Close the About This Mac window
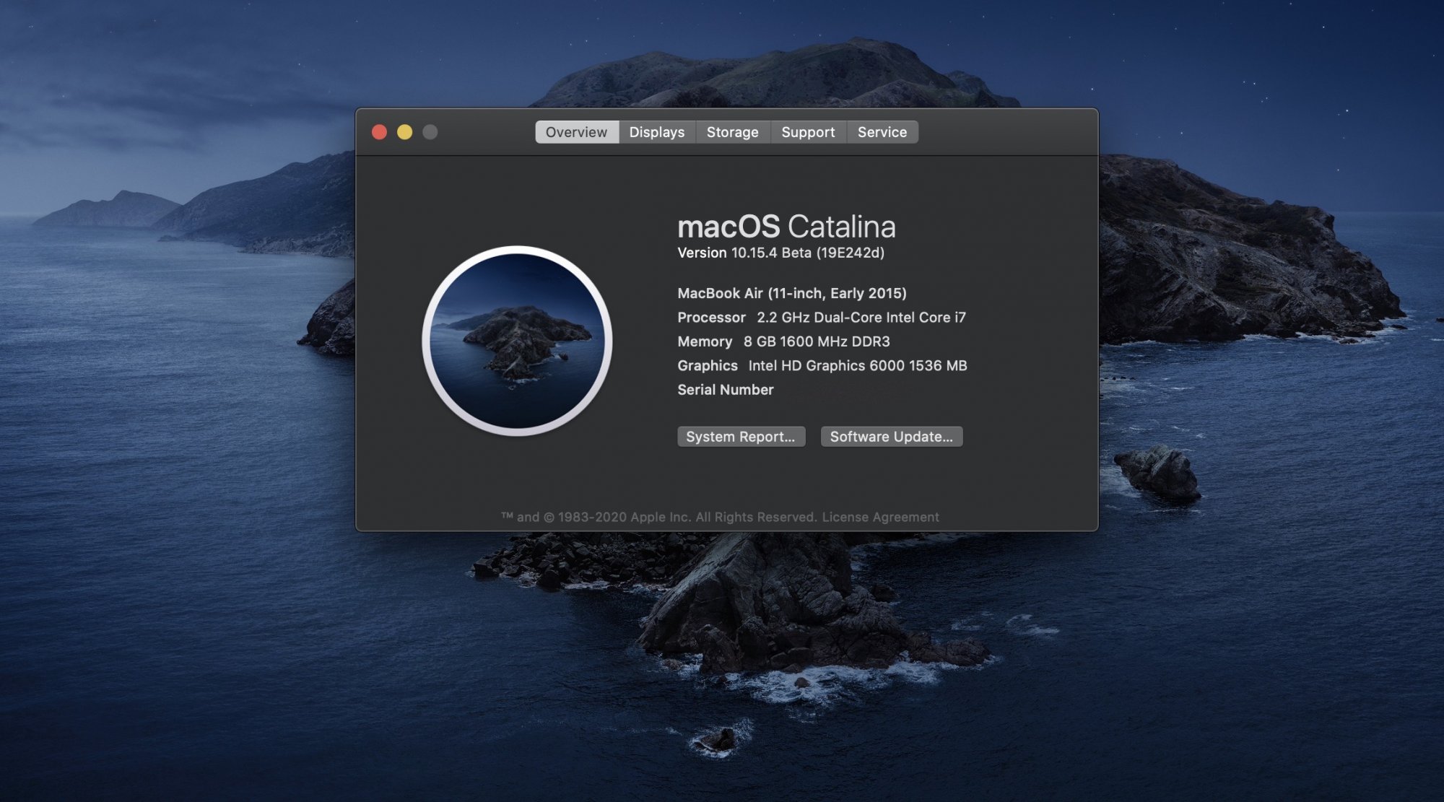 pyautogui.click(x=379, y=132)
